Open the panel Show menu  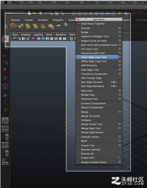point(49,35)
